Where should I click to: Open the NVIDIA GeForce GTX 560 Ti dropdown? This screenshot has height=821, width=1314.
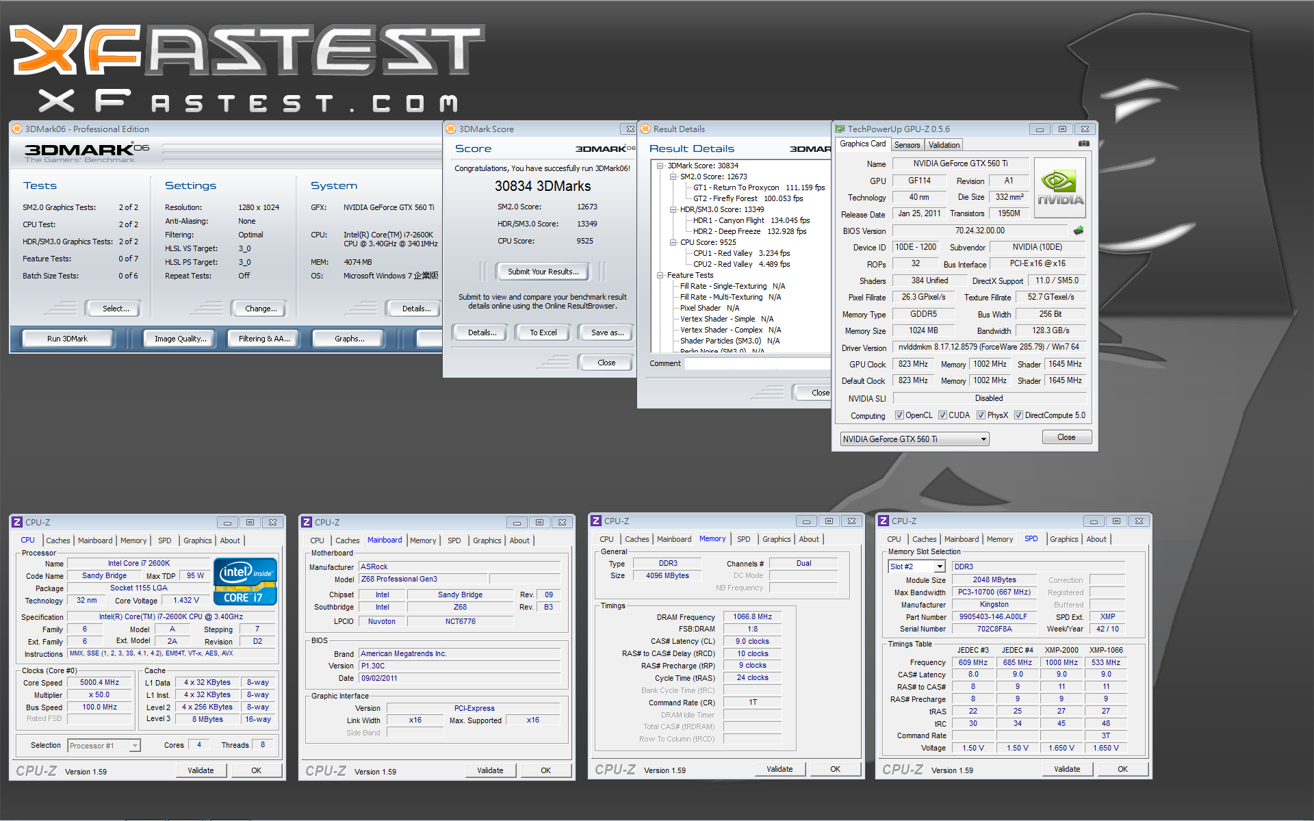(x=914, y=439)
